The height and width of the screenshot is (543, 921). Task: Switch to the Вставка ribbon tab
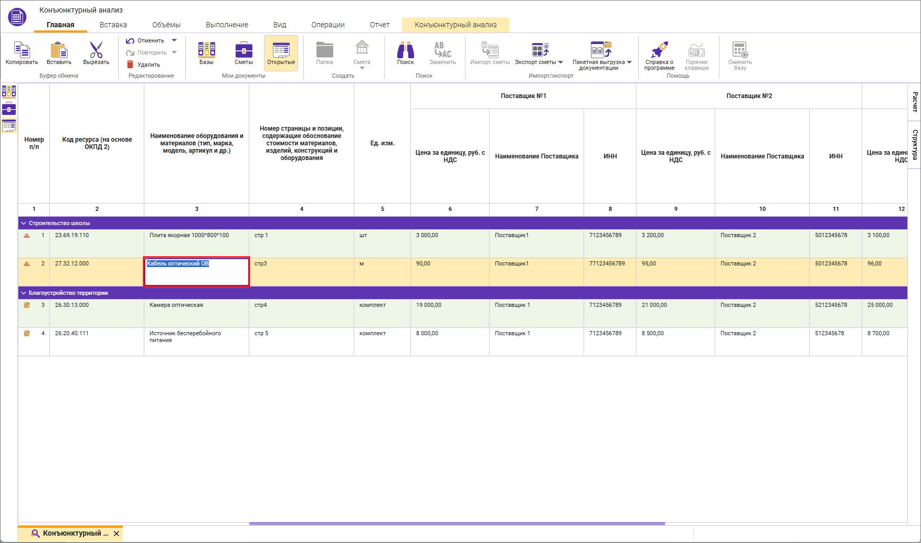coord(113,25)
